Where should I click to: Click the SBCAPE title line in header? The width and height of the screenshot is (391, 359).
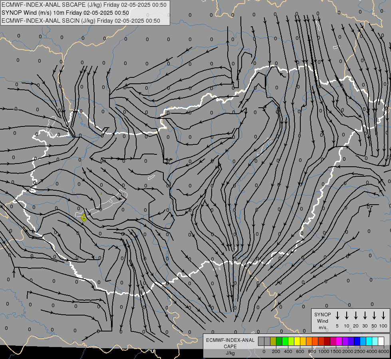[x=84, y=5]
